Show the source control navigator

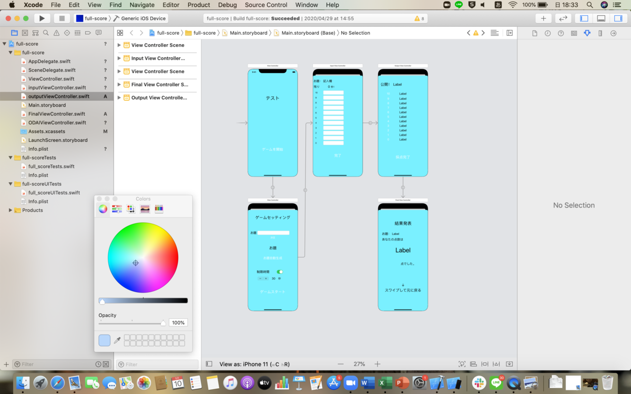[x=26, y=33]
